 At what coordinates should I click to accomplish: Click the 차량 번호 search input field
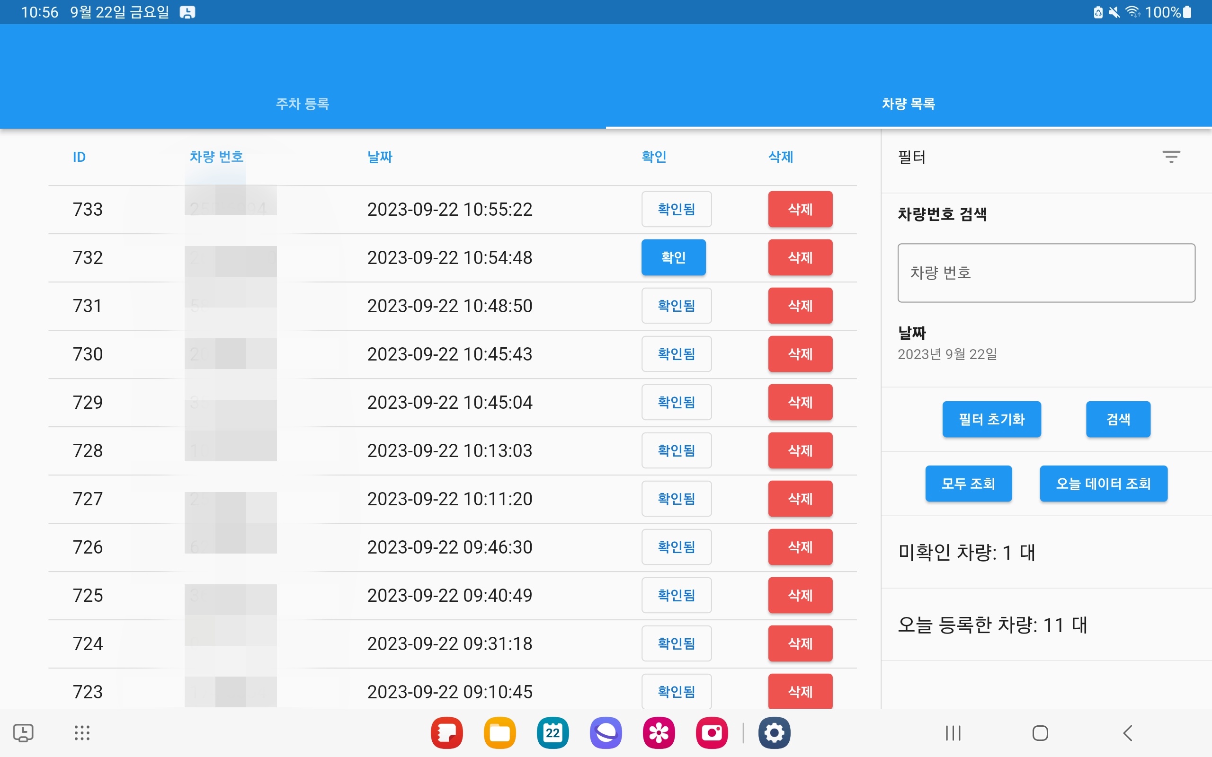[1046, 273]
